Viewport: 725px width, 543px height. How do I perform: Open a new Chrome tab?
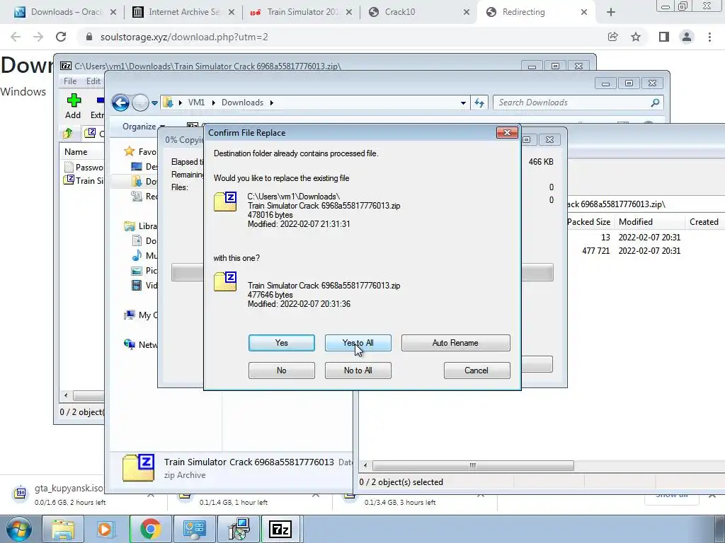point(611,12)
